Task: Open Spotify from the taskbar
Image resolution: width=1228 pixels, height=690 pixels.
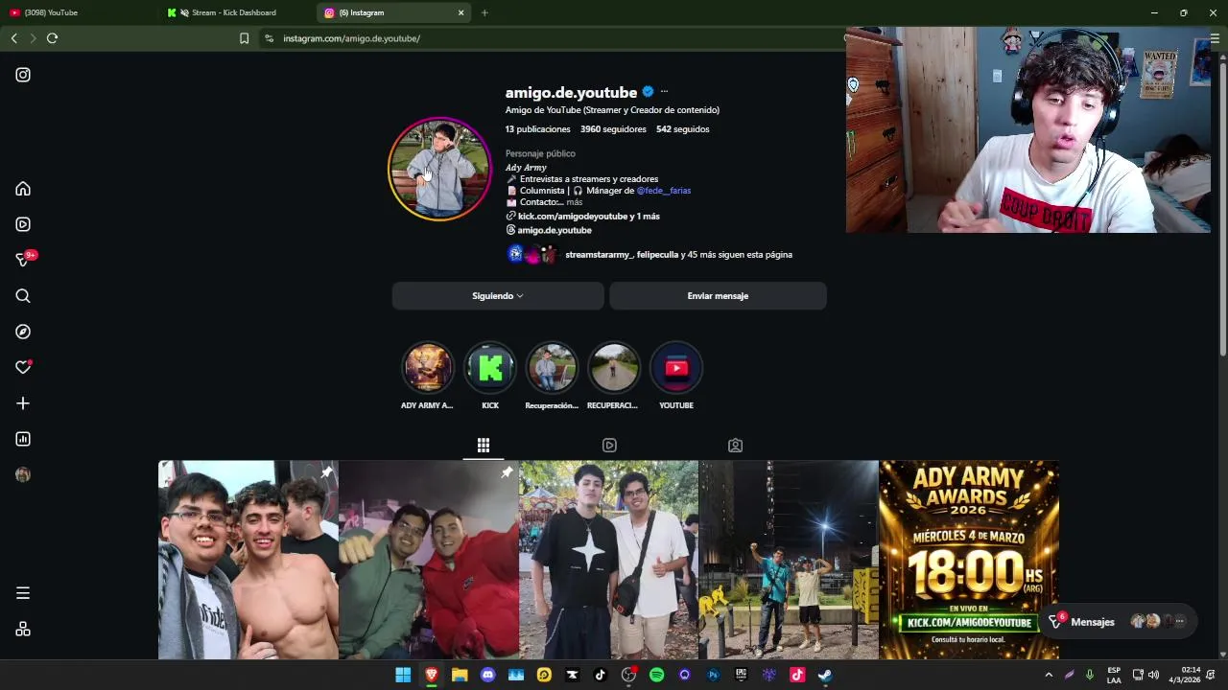Action: (656, 675)
